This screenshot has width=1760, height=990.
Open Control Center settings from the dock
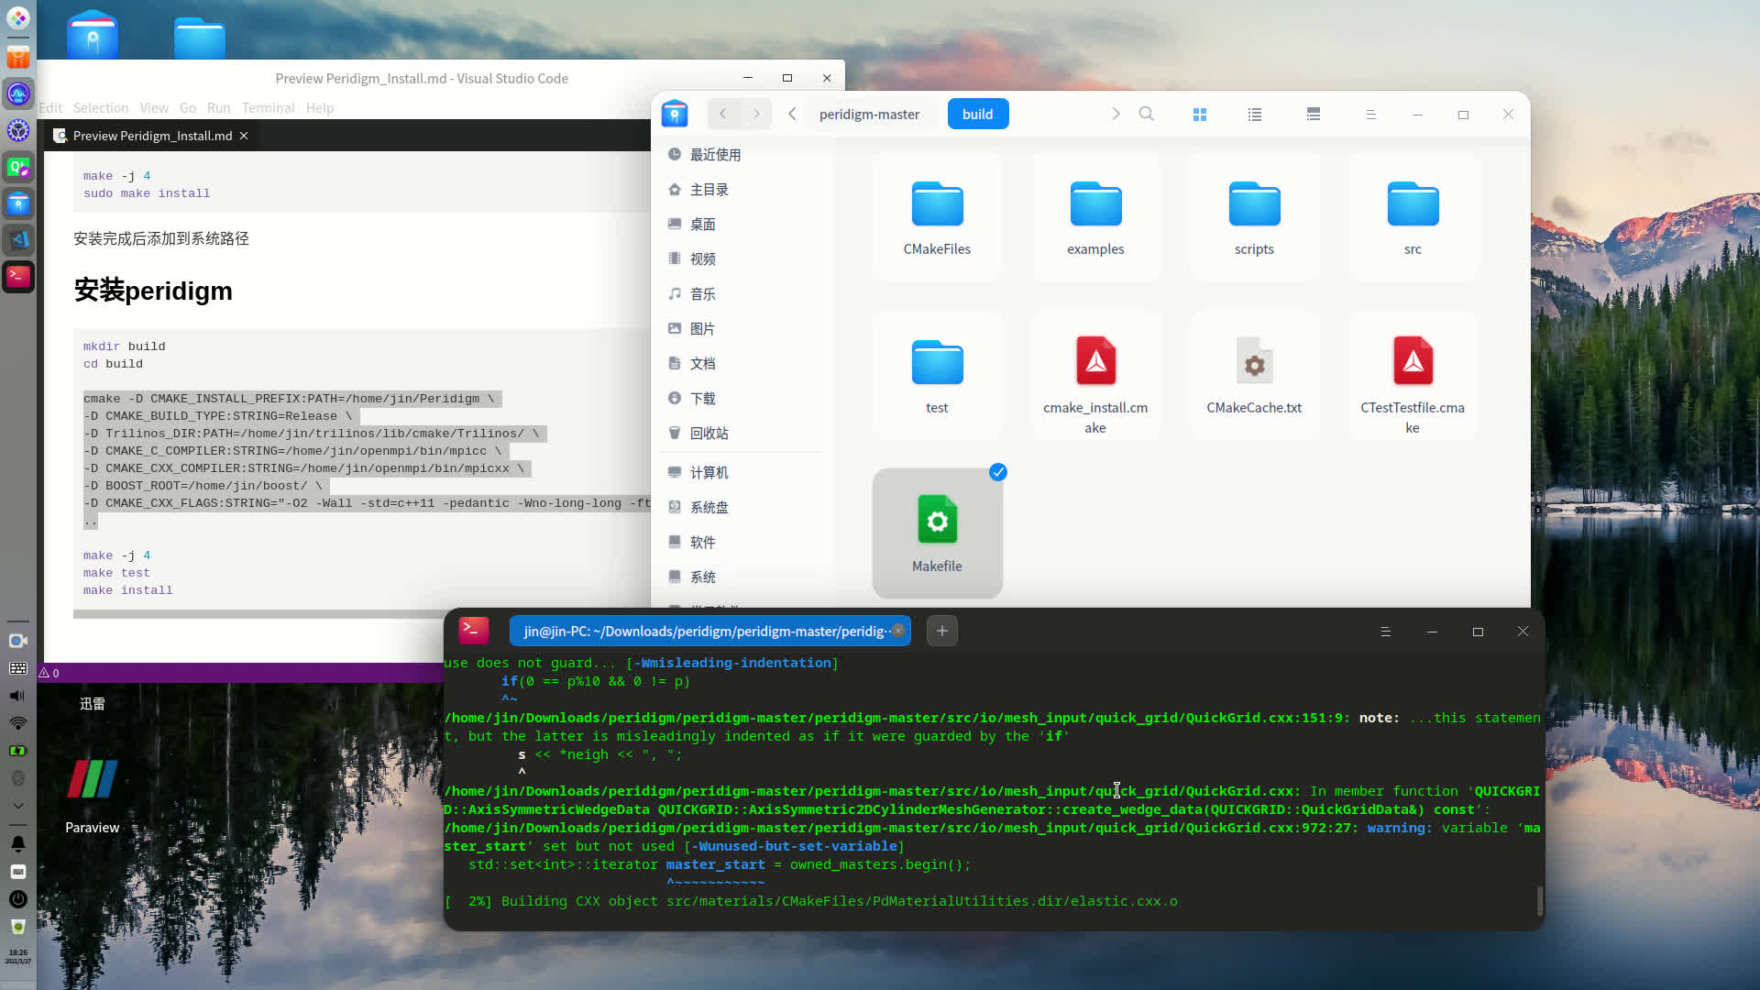pyautogui.click(x=18, y=130)
